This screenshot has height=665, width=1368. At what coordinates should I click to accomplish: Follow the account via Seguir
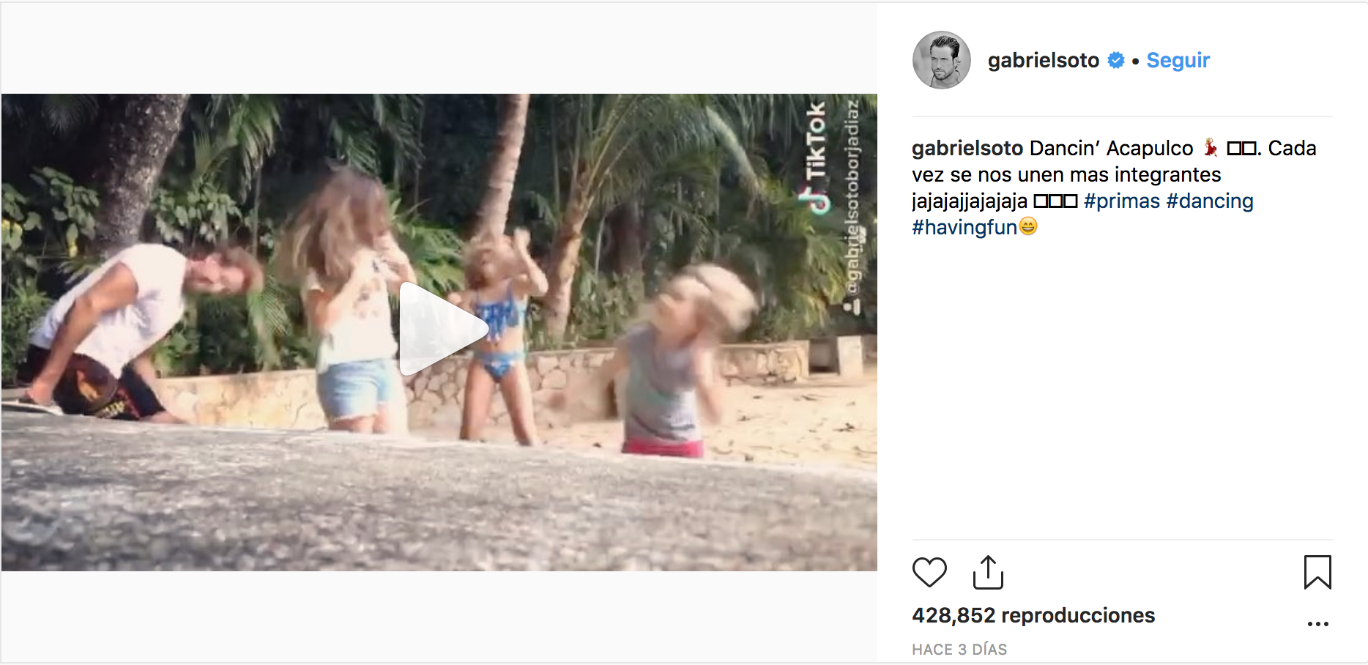pos(1178,60)
